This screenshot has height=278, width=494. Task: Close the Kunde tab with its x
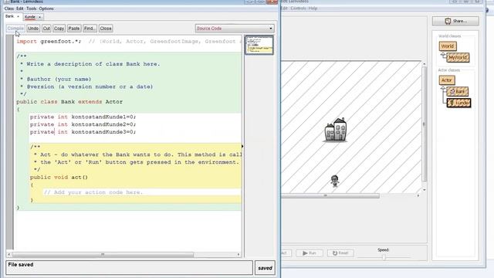[x=39, y=17]
